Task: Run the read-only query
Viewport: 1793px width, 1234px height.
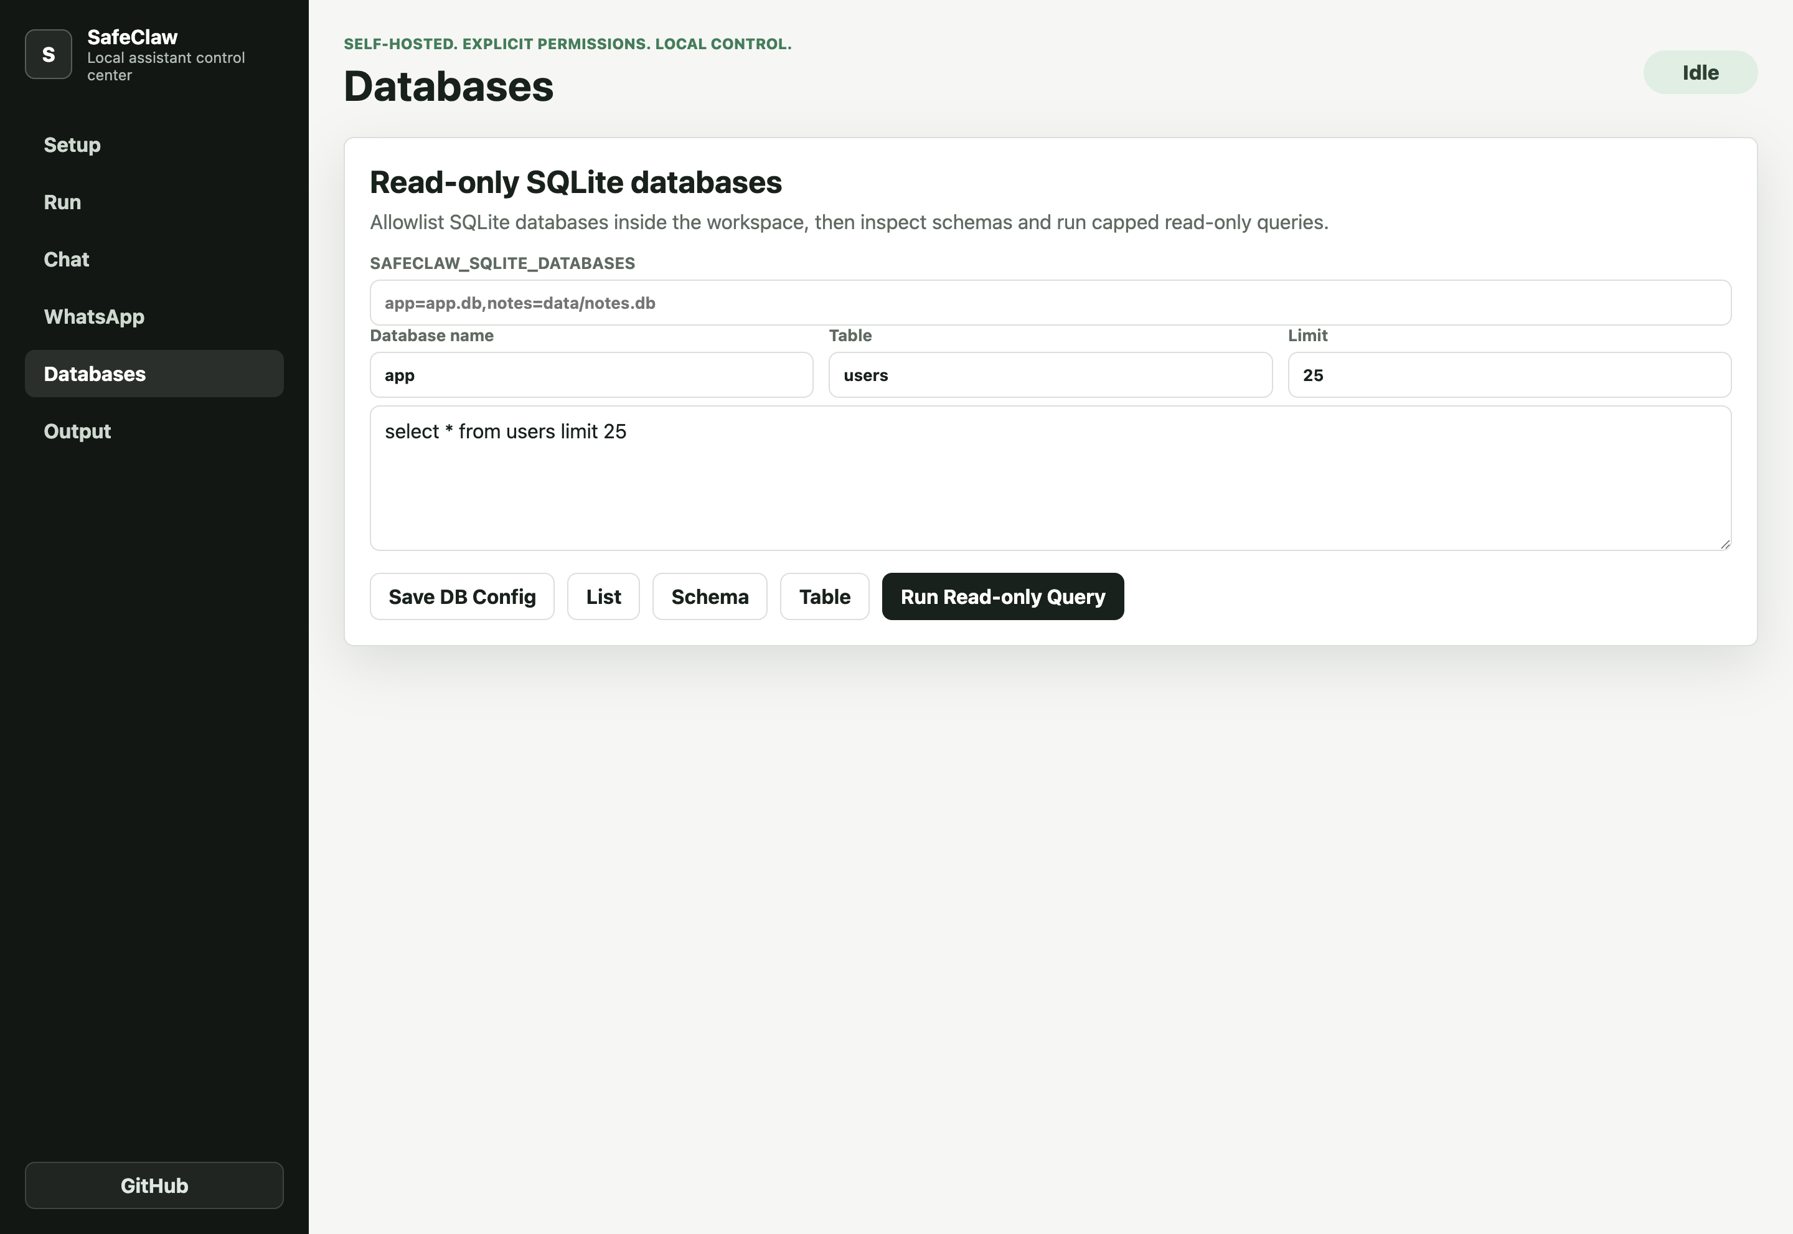Action: tap(1003, 596)
